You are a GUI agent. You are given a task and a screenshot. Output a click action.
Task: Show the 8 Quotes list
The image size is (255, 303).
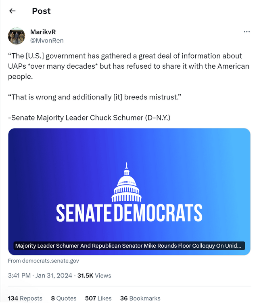point(64,298)
